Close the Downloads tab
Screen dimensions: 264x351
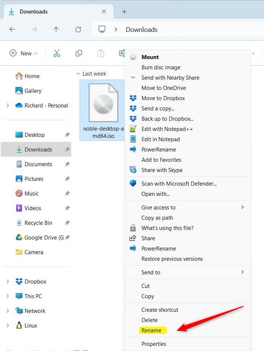click(x=104, y=11)
